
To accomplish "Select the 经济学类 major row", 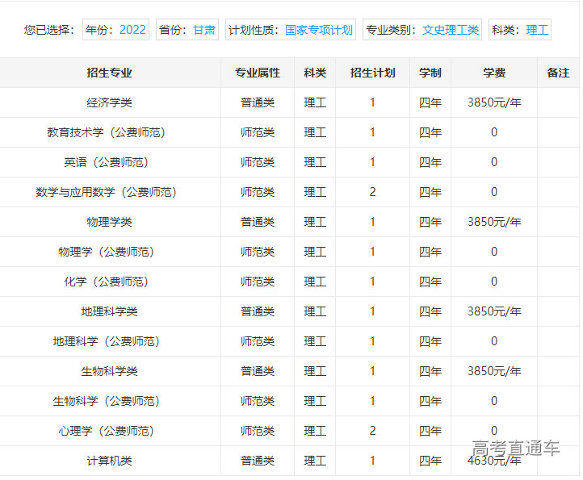I will (x=110, y=102).
